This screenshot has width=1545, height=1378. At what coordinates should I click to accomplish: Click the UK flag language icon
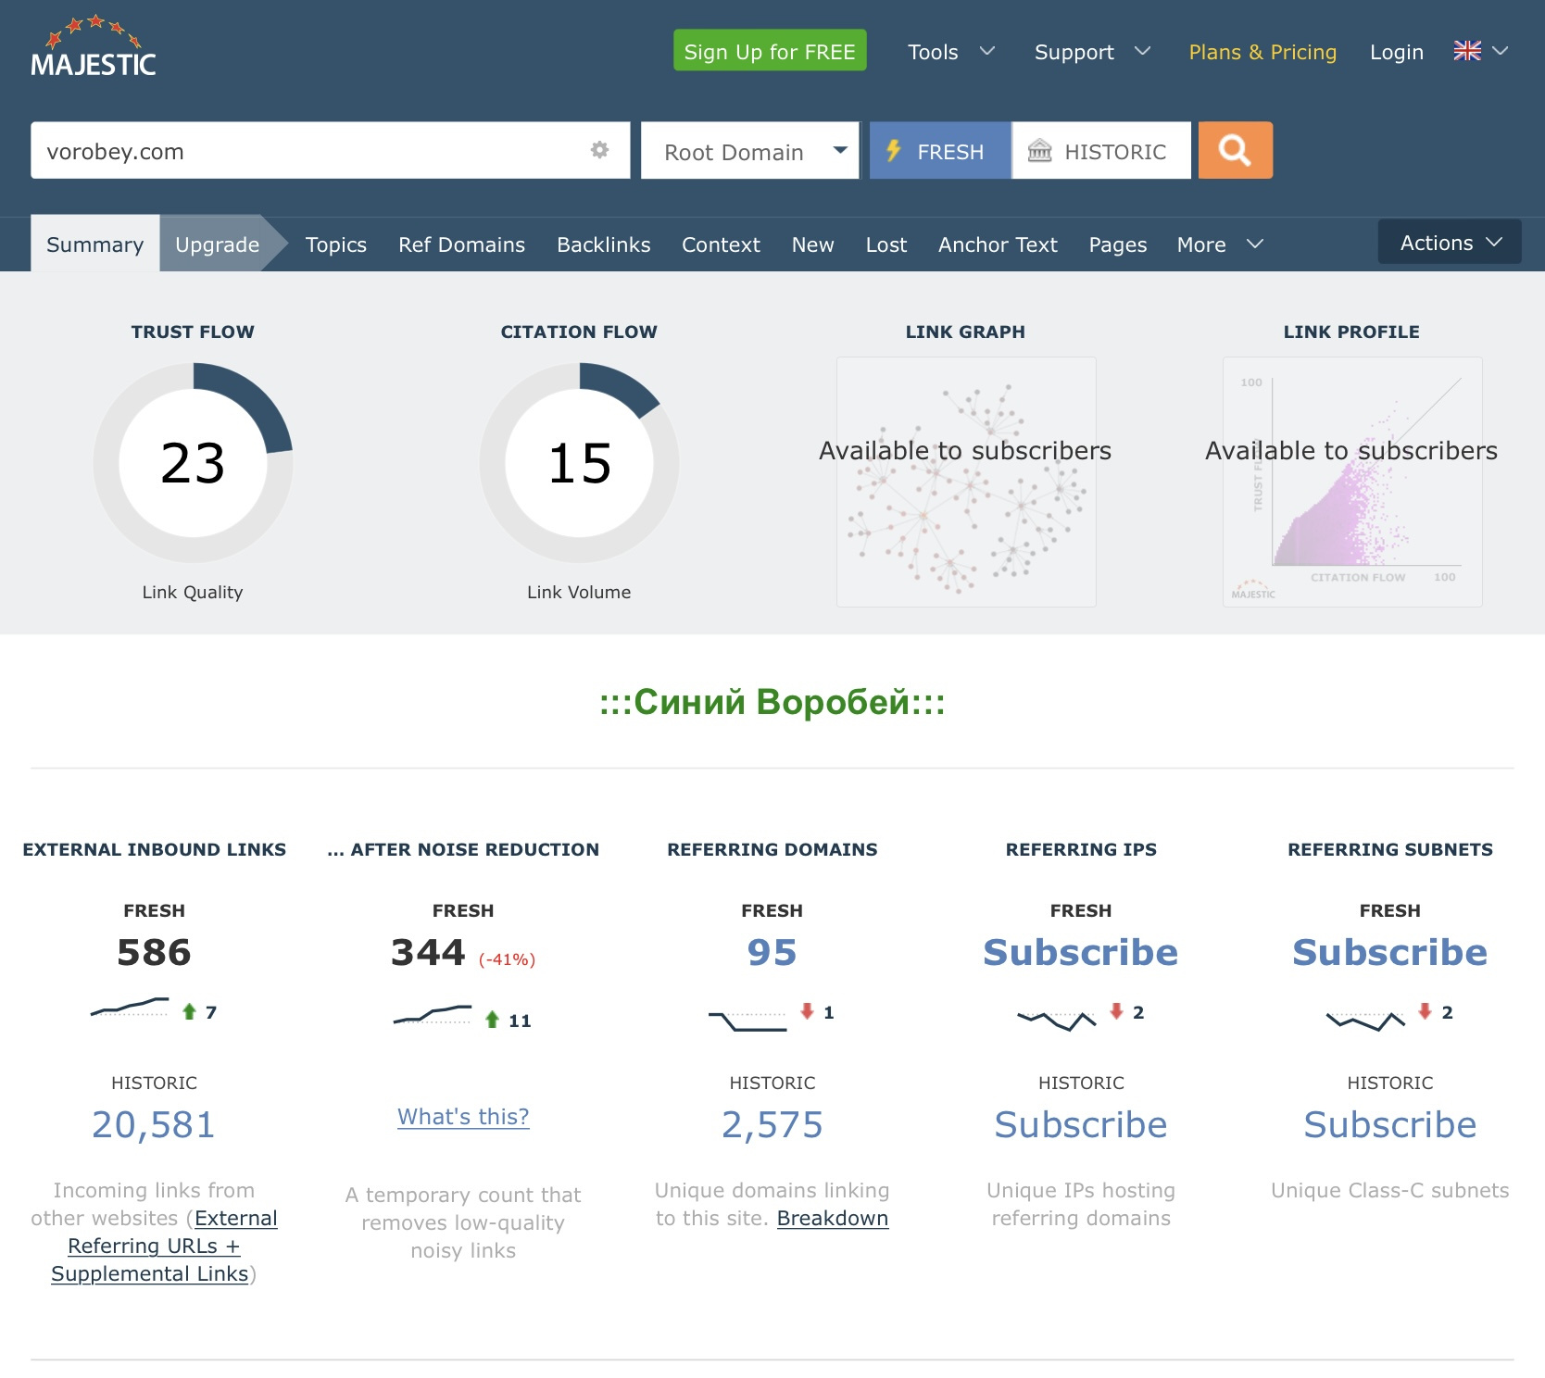click(x=1467, y=51)
